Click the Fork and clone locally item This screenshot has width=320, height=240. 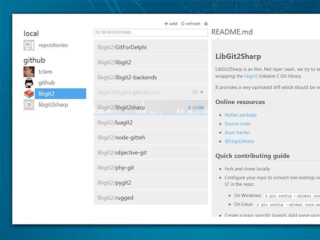(x=247, y=169)
